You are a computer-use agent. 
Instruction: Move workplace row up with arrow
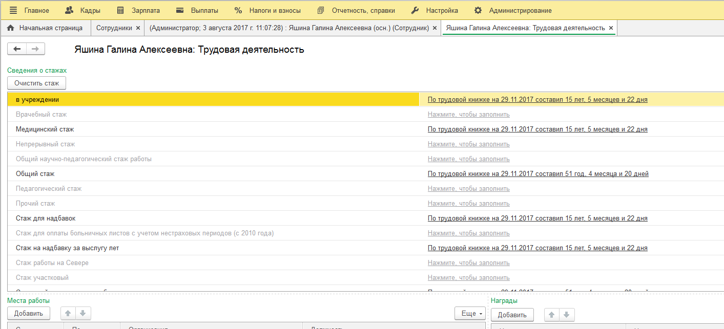coord(68,313)
